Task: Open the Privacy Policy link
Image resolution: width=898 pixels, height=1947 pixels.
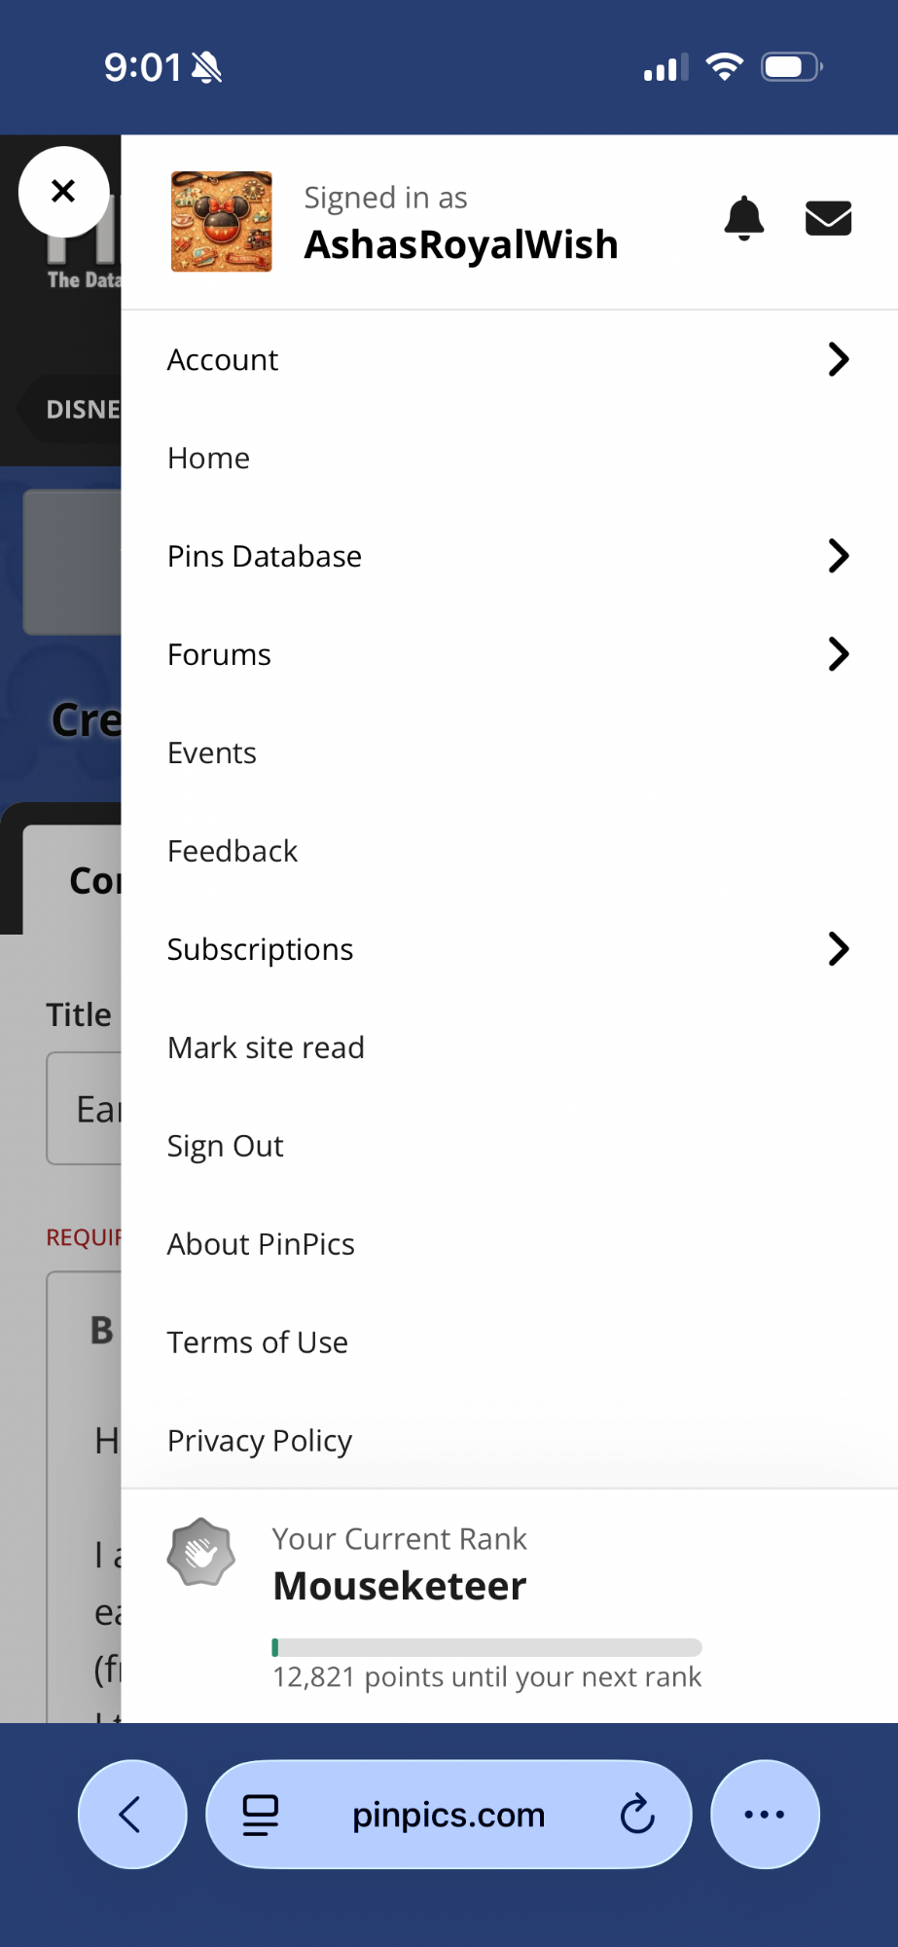Action: point(260,1442)
